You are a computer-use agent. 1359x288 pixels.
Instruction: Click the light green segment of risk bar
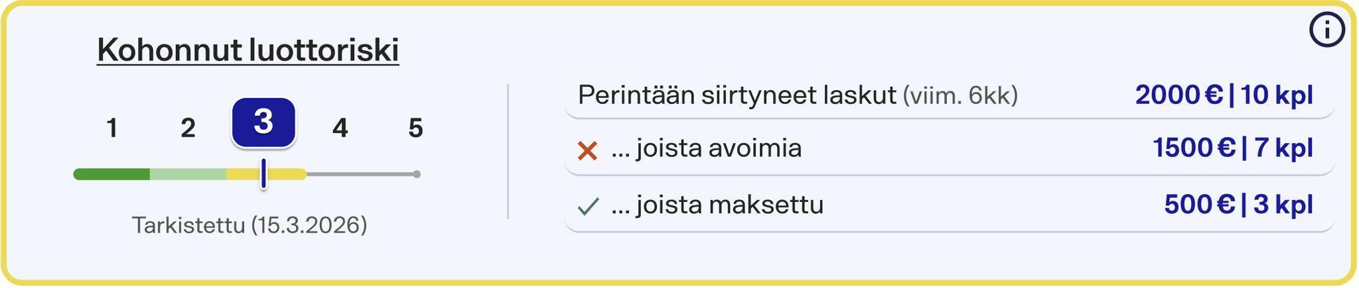(188, 174)
